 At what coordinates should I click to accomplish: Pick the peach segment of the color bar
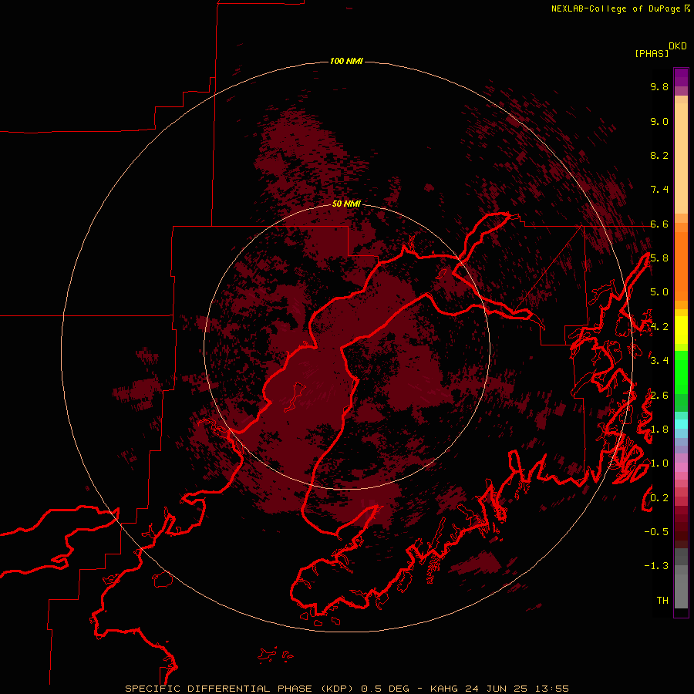pos(681,160)
